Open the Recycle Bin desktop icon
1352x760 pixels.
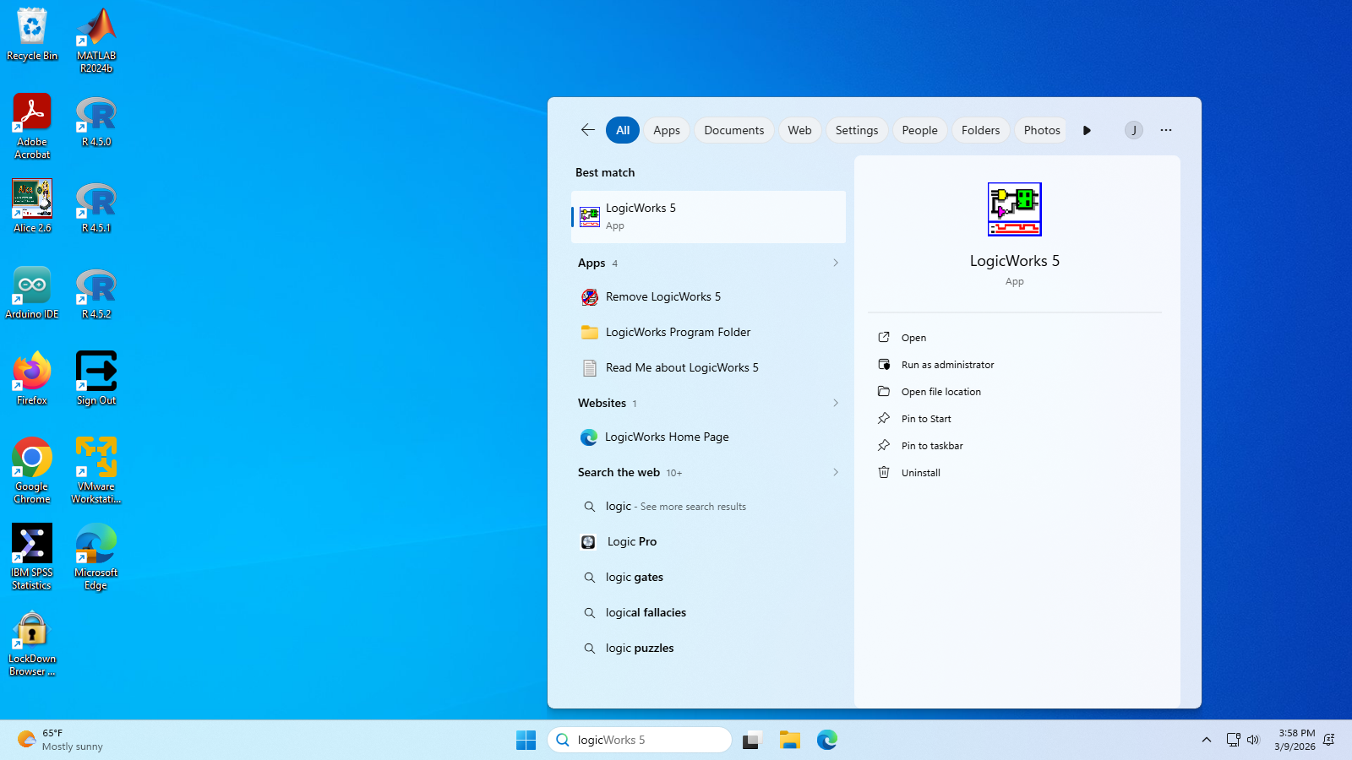32,35
